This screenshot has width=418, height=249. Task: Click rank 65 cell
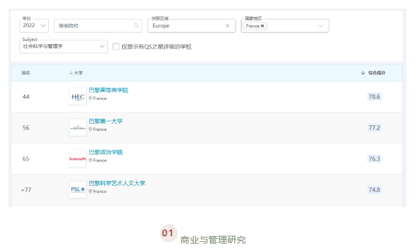26,159
